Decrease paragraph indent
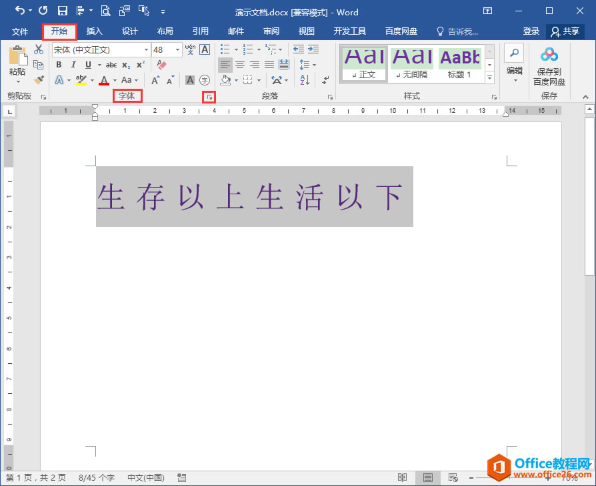 point(299,49)
